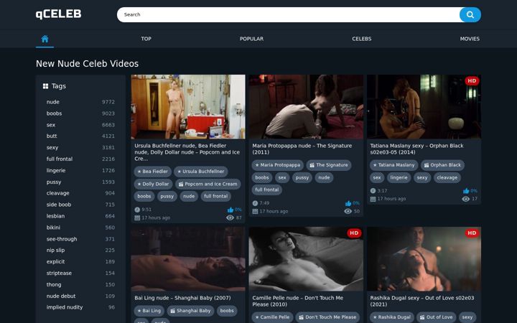Click into the Search input field
This screenshot has width=517, height=323.
pyautogui.click(x=288, y=15)
